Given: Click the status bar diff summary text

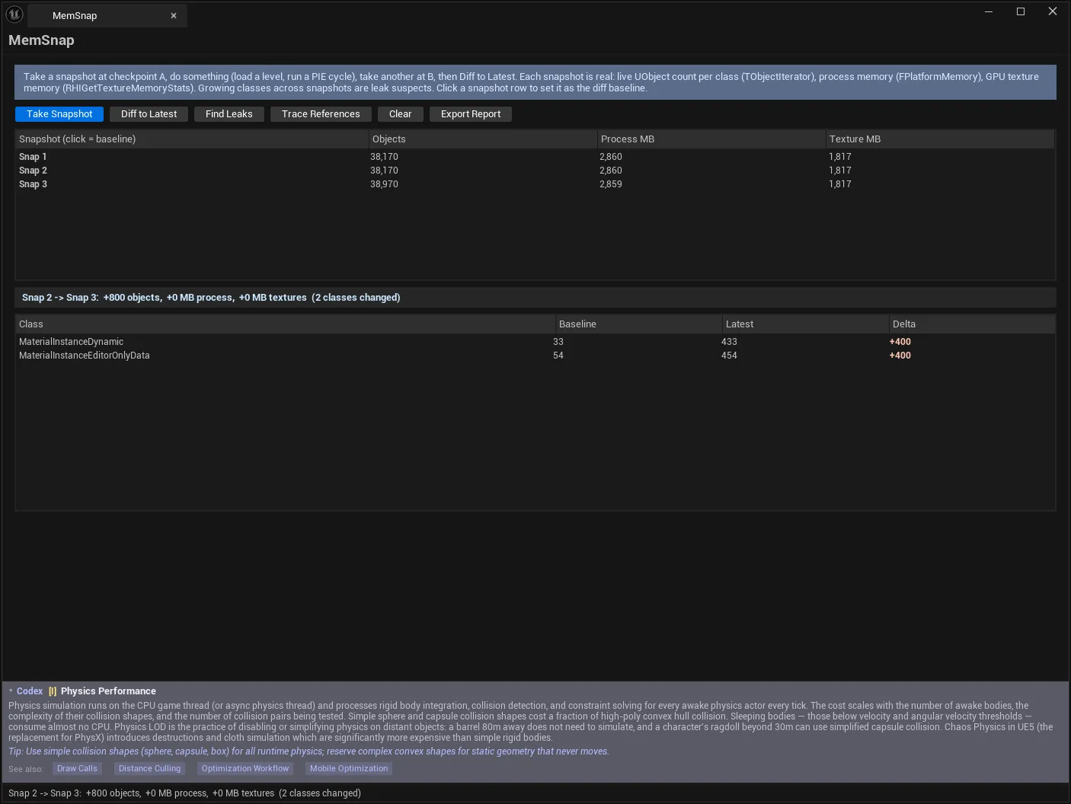Looking at the screenshot, I should [x=184, y=793].
